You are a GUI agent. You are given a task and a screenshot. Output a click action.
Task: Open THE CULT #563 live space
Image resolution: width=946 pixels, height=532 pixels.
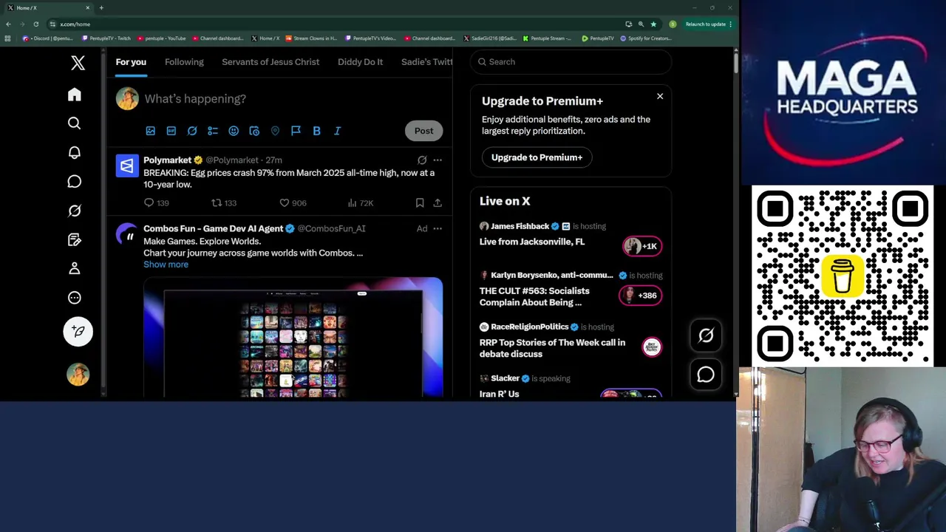[x=571, y=290]
